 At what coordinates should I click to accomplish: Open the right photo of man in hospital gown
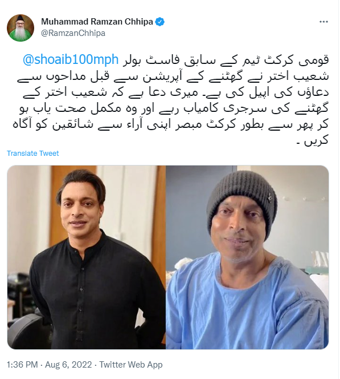(247, 257)
